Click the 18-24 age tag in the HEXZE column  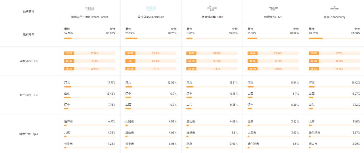click(x=252, y=53)
